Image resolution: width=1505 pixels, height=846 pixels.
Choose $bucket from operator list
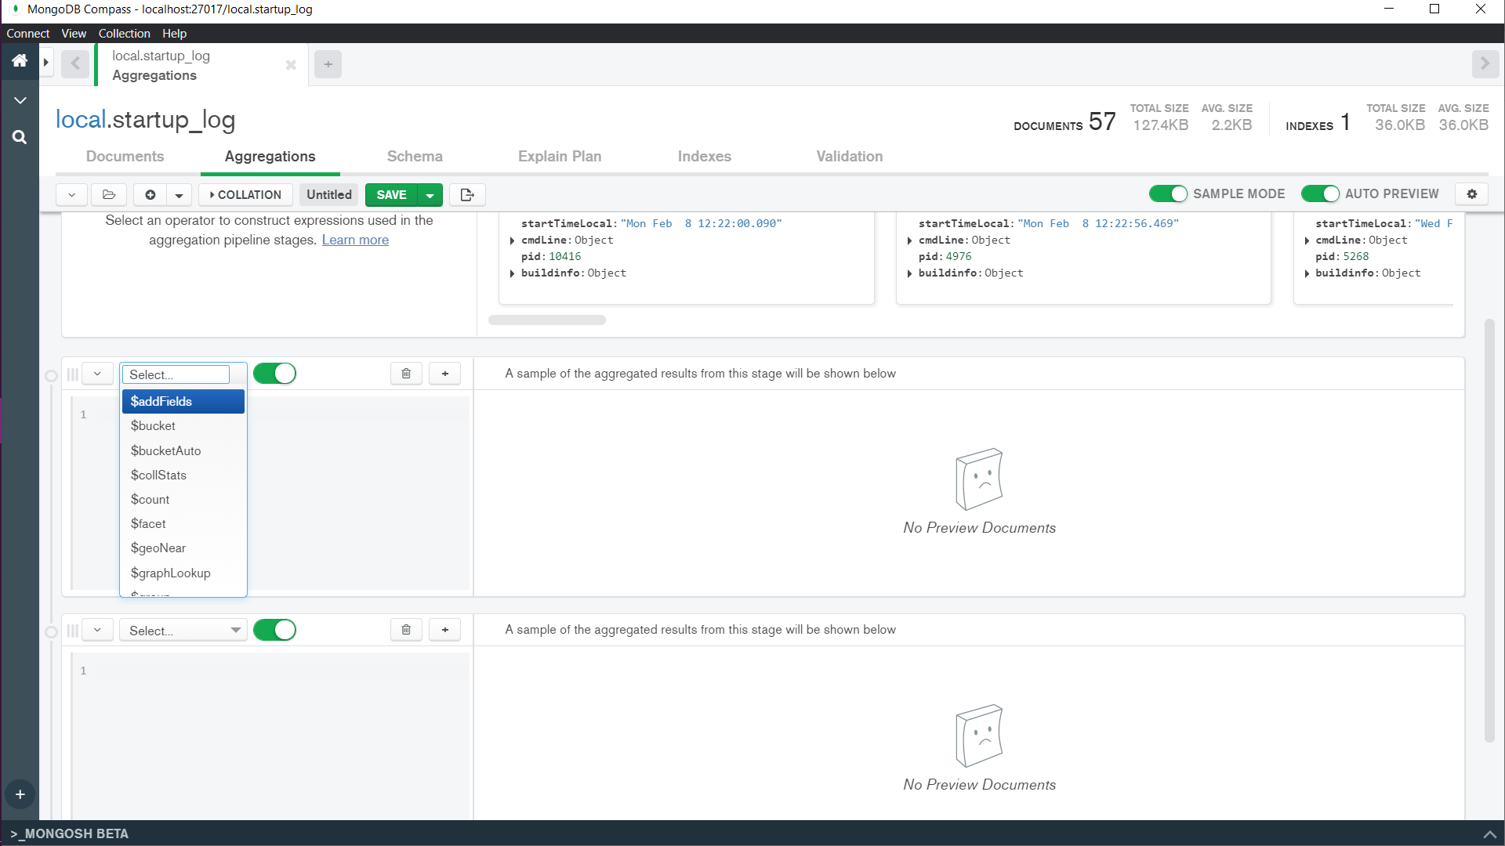(x=183, y=426)
